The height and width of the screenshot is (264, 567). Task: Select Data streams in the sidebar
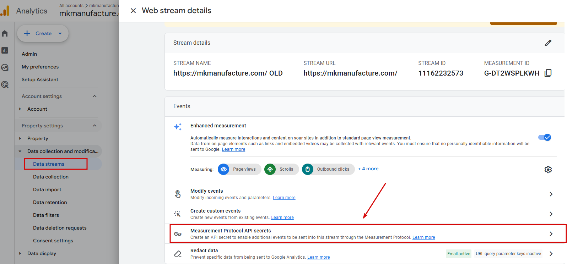coord(49,164)
